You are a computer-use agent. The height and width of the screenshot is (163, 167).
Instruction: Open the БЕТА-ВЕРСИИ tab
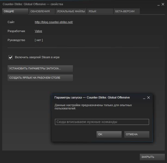tap(127, 11)
